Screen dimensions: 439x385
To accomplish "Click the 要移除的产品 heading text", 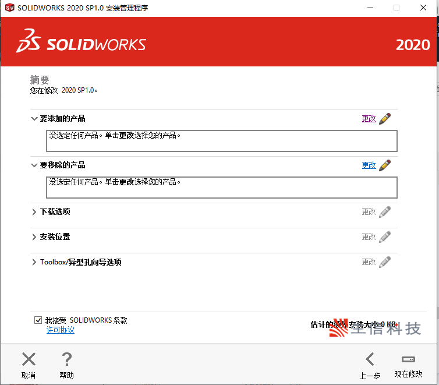I will (x=62, y=165).
